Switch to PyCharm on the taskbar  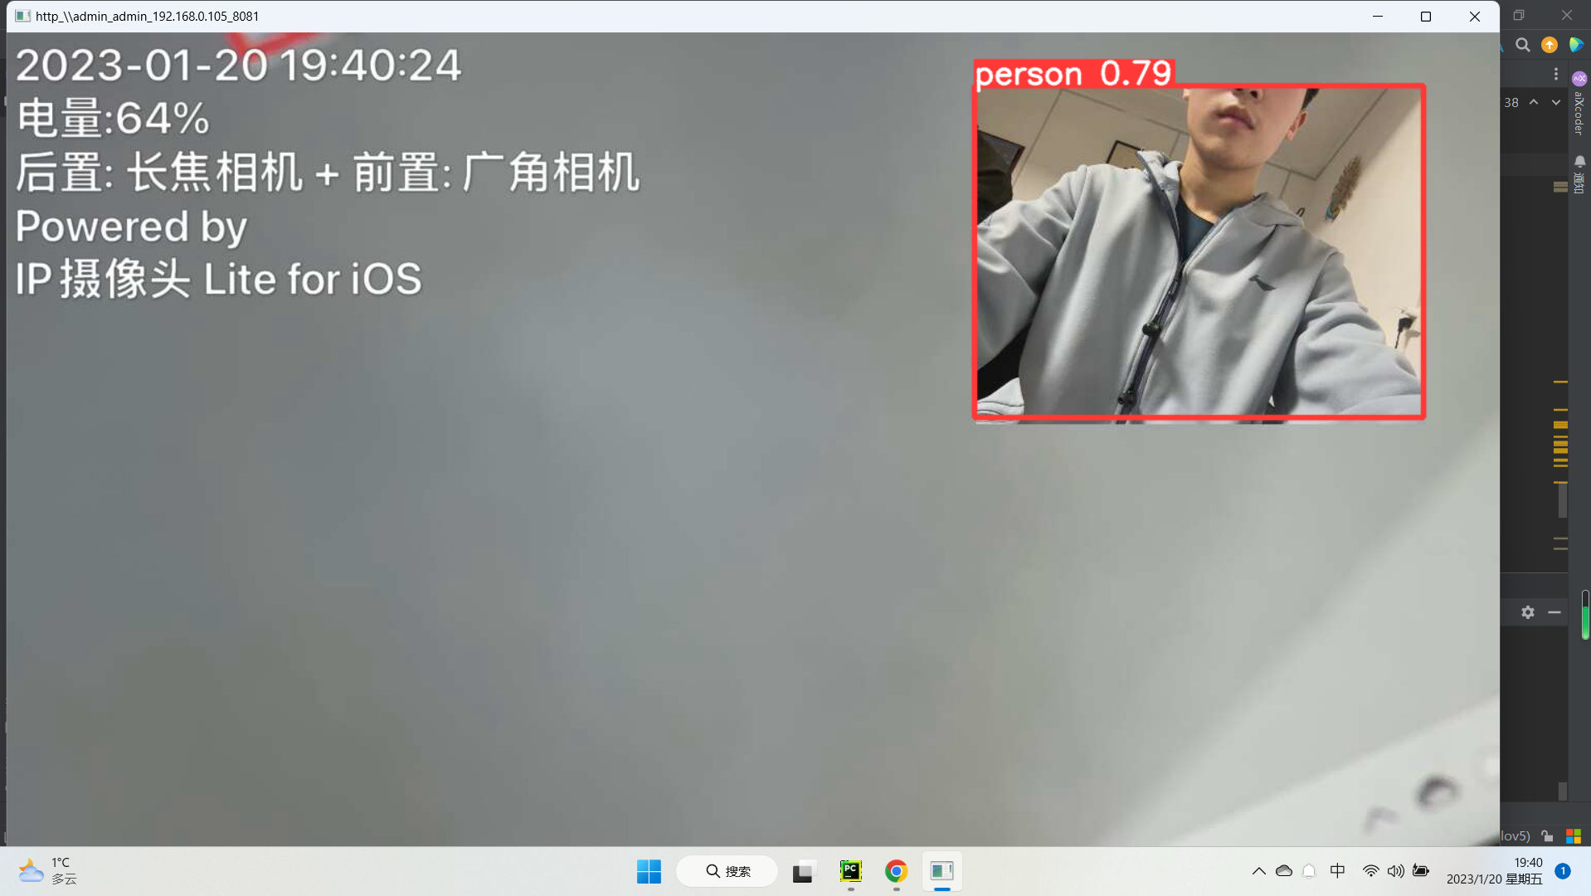coord(851,871)
